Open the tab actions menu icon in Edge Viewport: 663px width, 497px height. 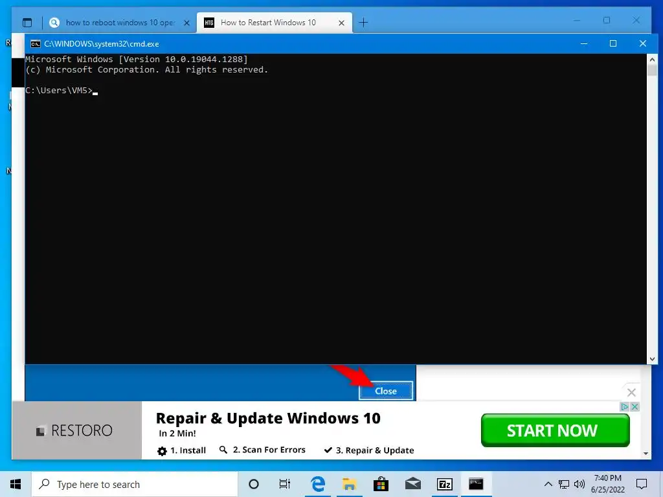click(x=27, y=23)
